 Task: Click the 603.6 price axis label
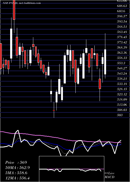tap(121, 11)
